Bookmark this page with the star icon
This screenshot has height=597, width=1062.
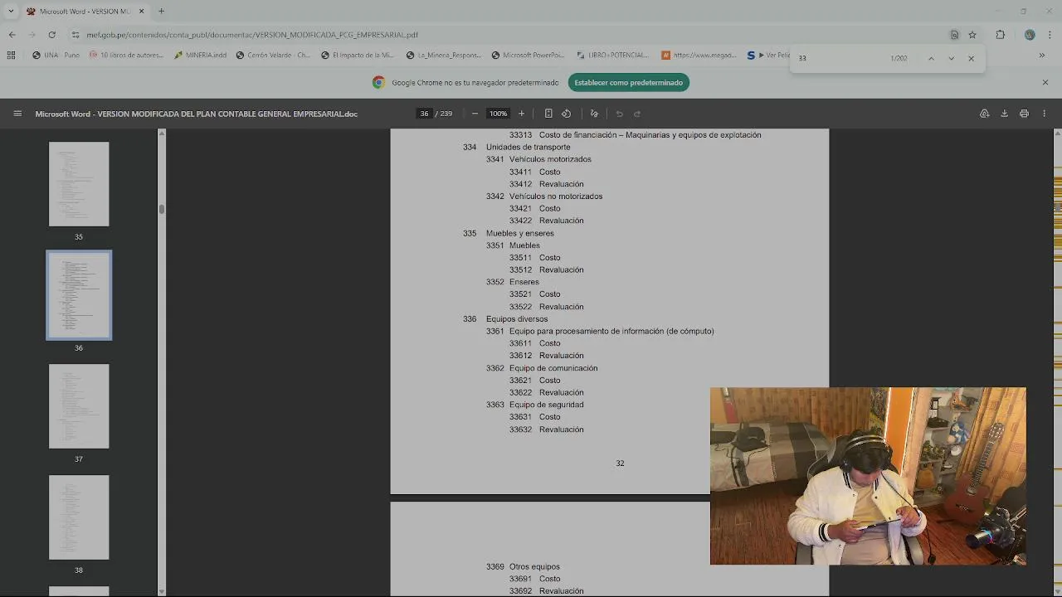tap(972, 35)
